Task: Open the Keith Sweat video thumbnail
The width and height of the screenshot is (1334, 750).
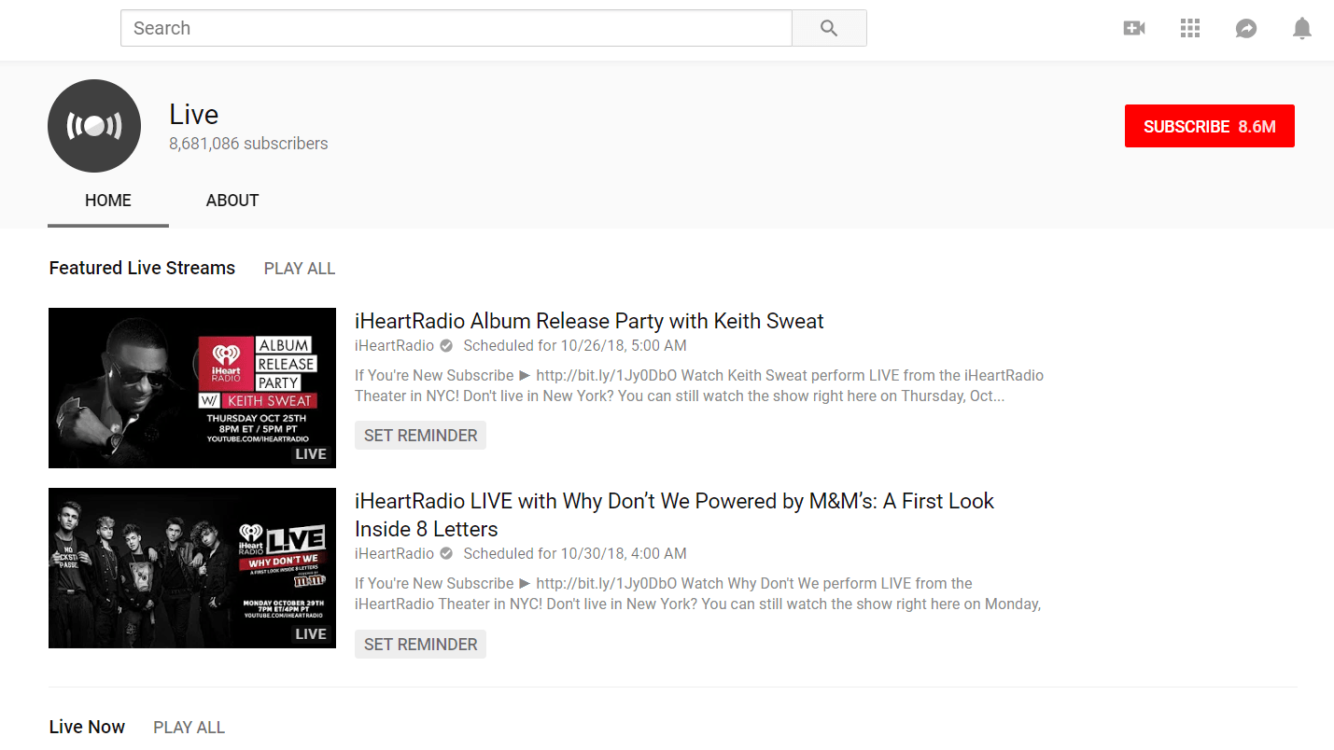Action: point(192,388)
